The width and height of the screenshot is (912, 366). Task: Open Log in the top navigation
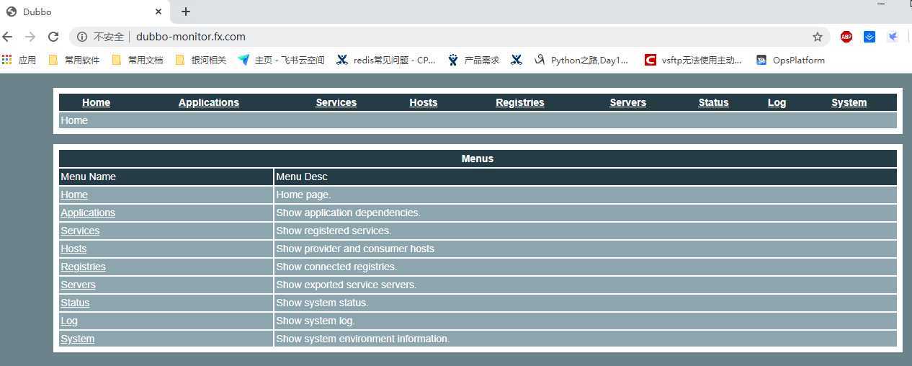coord(777,102)
